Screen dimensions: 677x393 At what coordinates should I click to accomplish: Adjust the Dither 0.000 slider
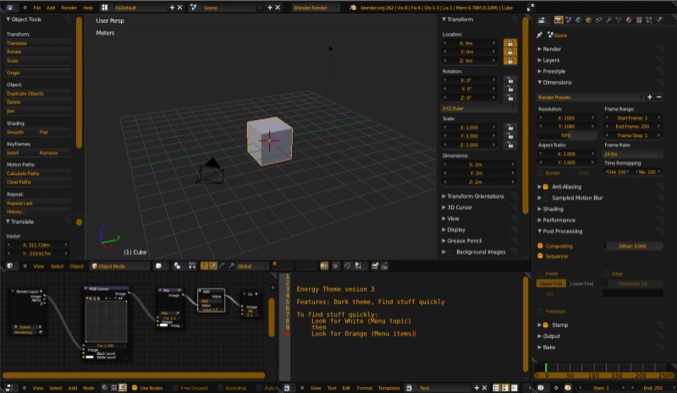(x=632, y=246)
